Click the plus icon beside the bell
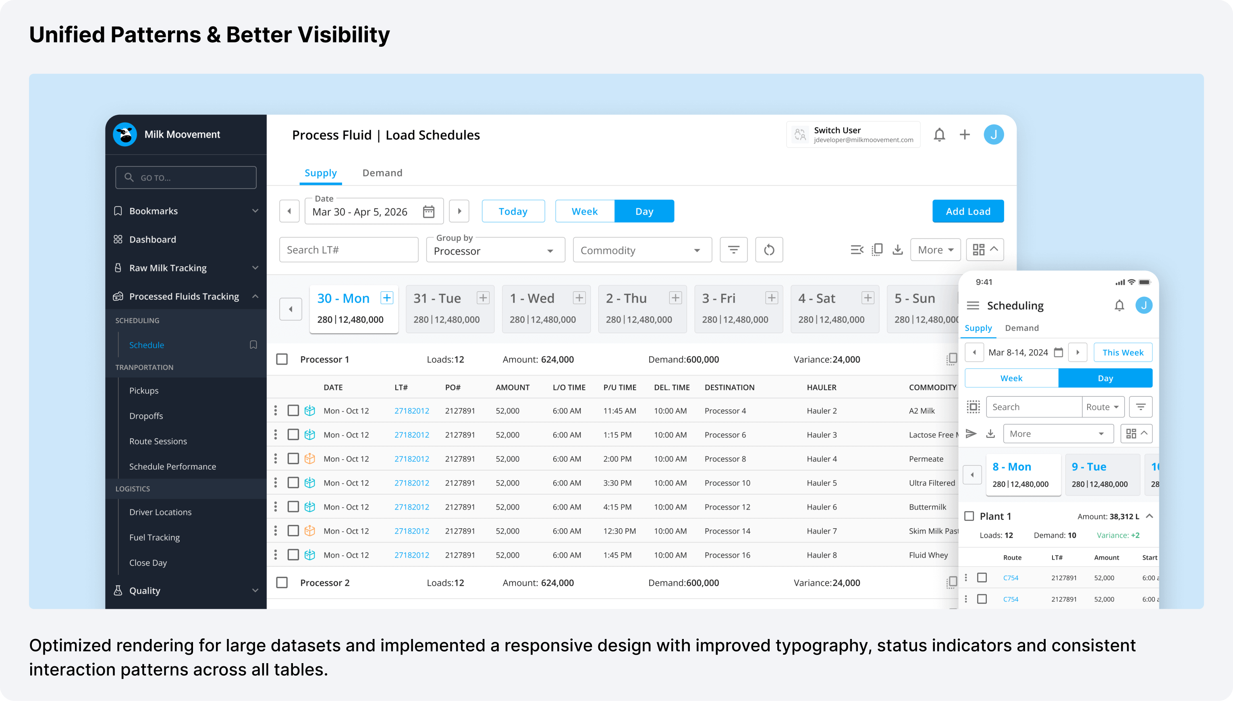This screenshot has width=1233, height=701. click(x=964, y=135)
